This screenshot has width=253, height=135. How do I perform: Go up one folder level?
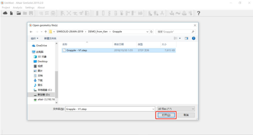(46, 32)
